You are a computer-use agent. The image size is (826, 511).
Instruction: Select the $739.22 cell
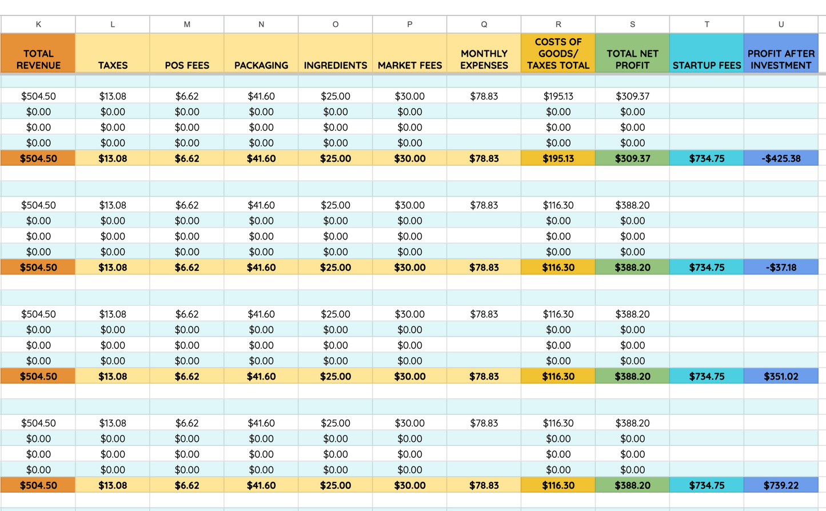point(781,485)
